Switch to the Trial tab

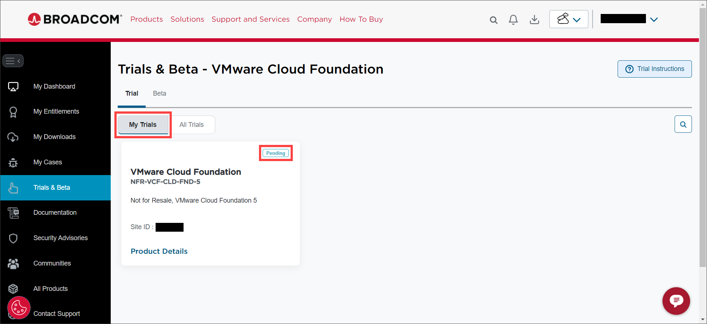pyautogui.click(x=132, y=93)
